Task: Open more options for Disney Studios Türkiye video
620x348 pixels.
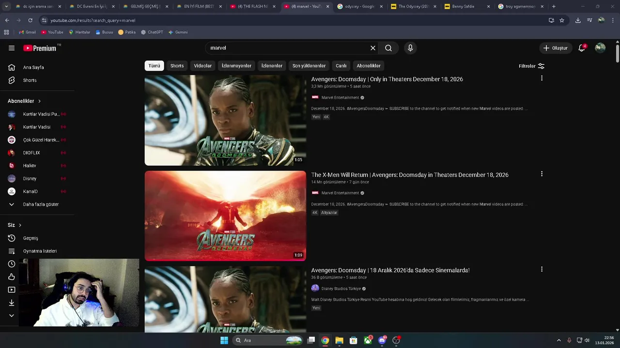Action: tap(542, 269)
